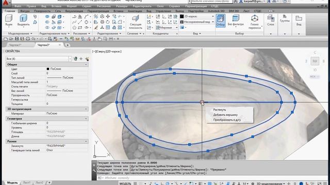Click the МОДЕЛЬ status bar button
The height and width of the screenshot is (185, 330).
pyautogui.click(x=125, y=183)
